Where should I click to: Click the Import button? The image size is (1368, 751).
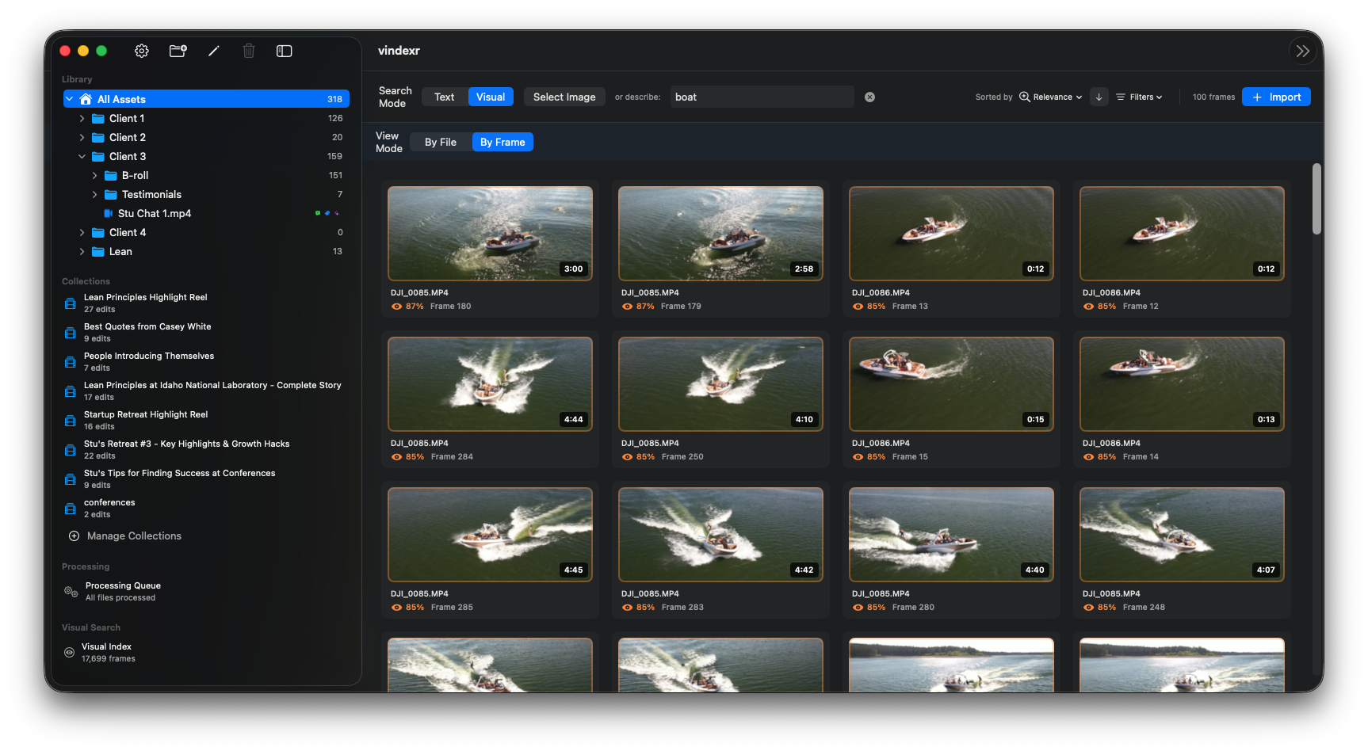1276,96
